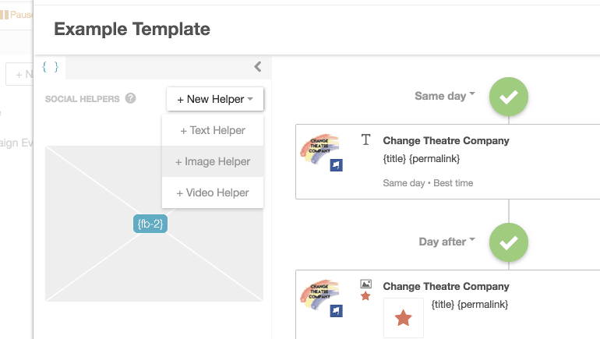Click the Facebook page badge on first post avatar
The height and width of the screenshot is (339, 600).
tap(336, 165)
